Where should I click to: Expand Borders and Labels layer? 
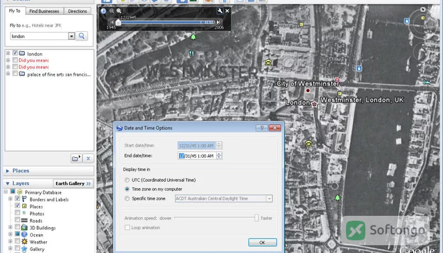click(11, 199)
